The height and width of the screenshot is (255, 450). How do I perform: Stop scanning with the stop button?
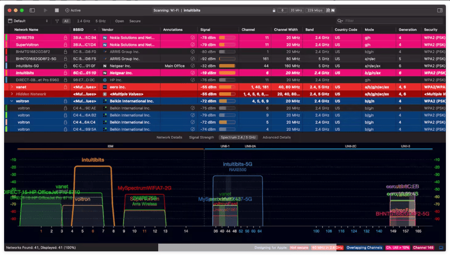(57, 10)
